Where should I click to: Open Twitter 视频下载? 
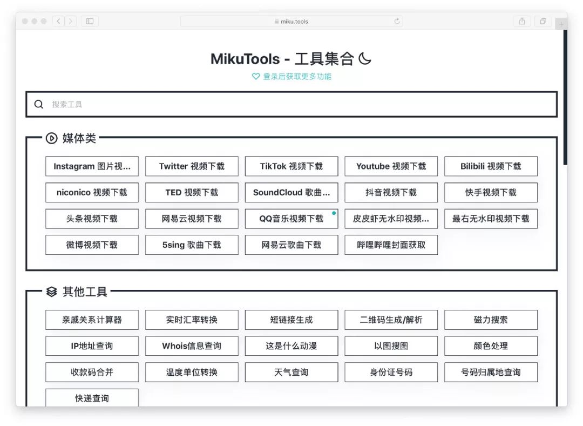(x=192, y=166)
